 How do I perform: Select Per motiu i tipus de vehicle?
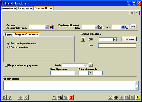(x=22, y=43)
